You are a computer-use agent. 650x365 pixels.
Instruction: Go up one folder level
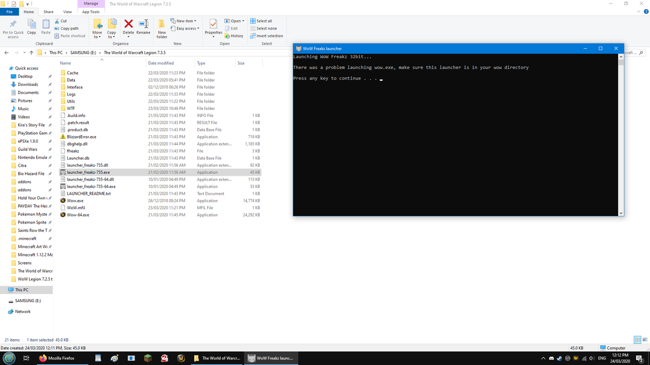coord(31,53)
